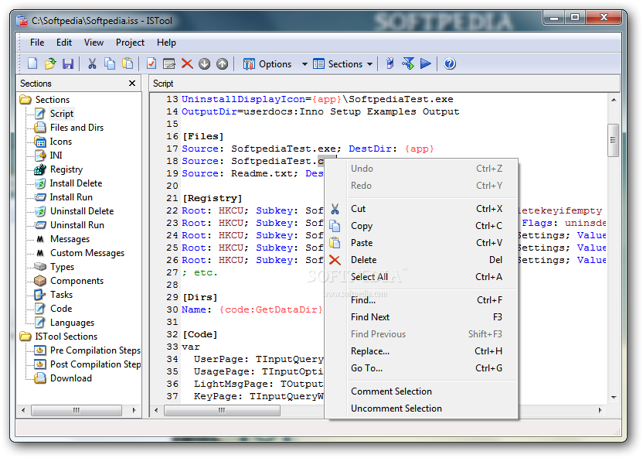Select the Messages section in the tree
643x458 pixels.
click(70, 239)
